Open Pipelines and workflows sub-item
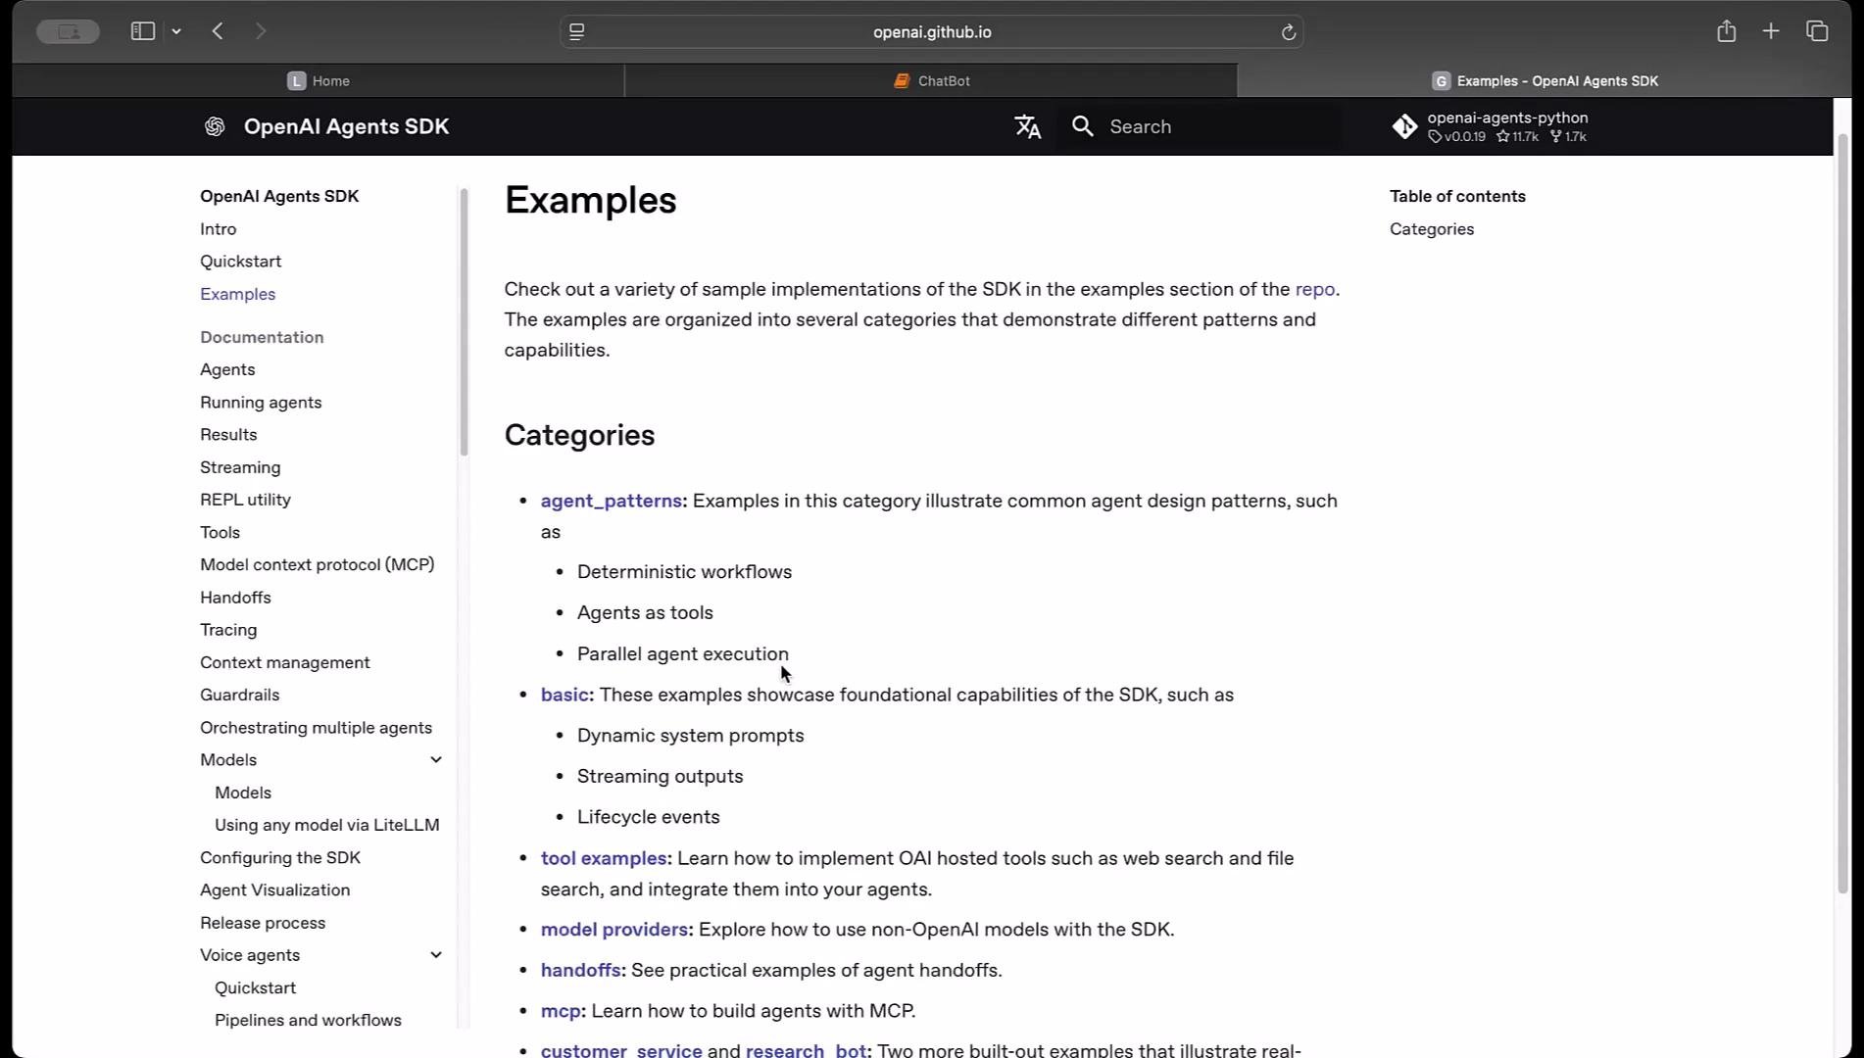This screenshot has height=1058, width=1864. tap(308, 1020)
